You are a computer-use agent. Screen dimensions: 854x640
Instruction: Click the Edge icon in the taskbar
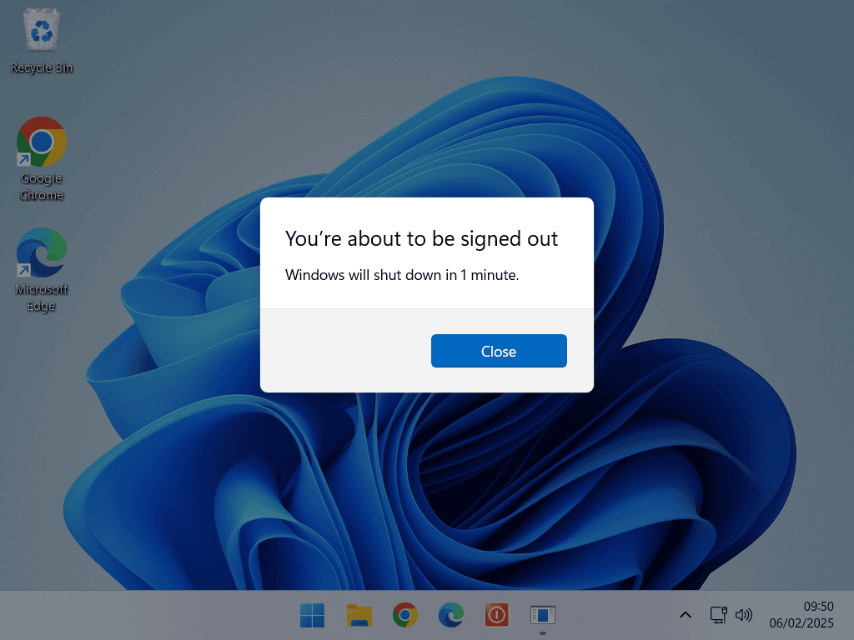tap(451, 616)
